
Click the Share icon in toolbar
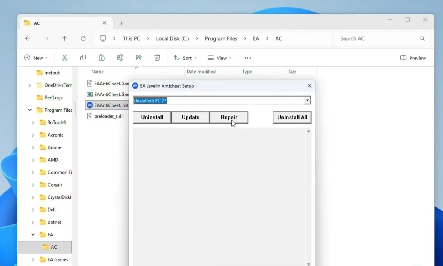click(x=138, y=58)
